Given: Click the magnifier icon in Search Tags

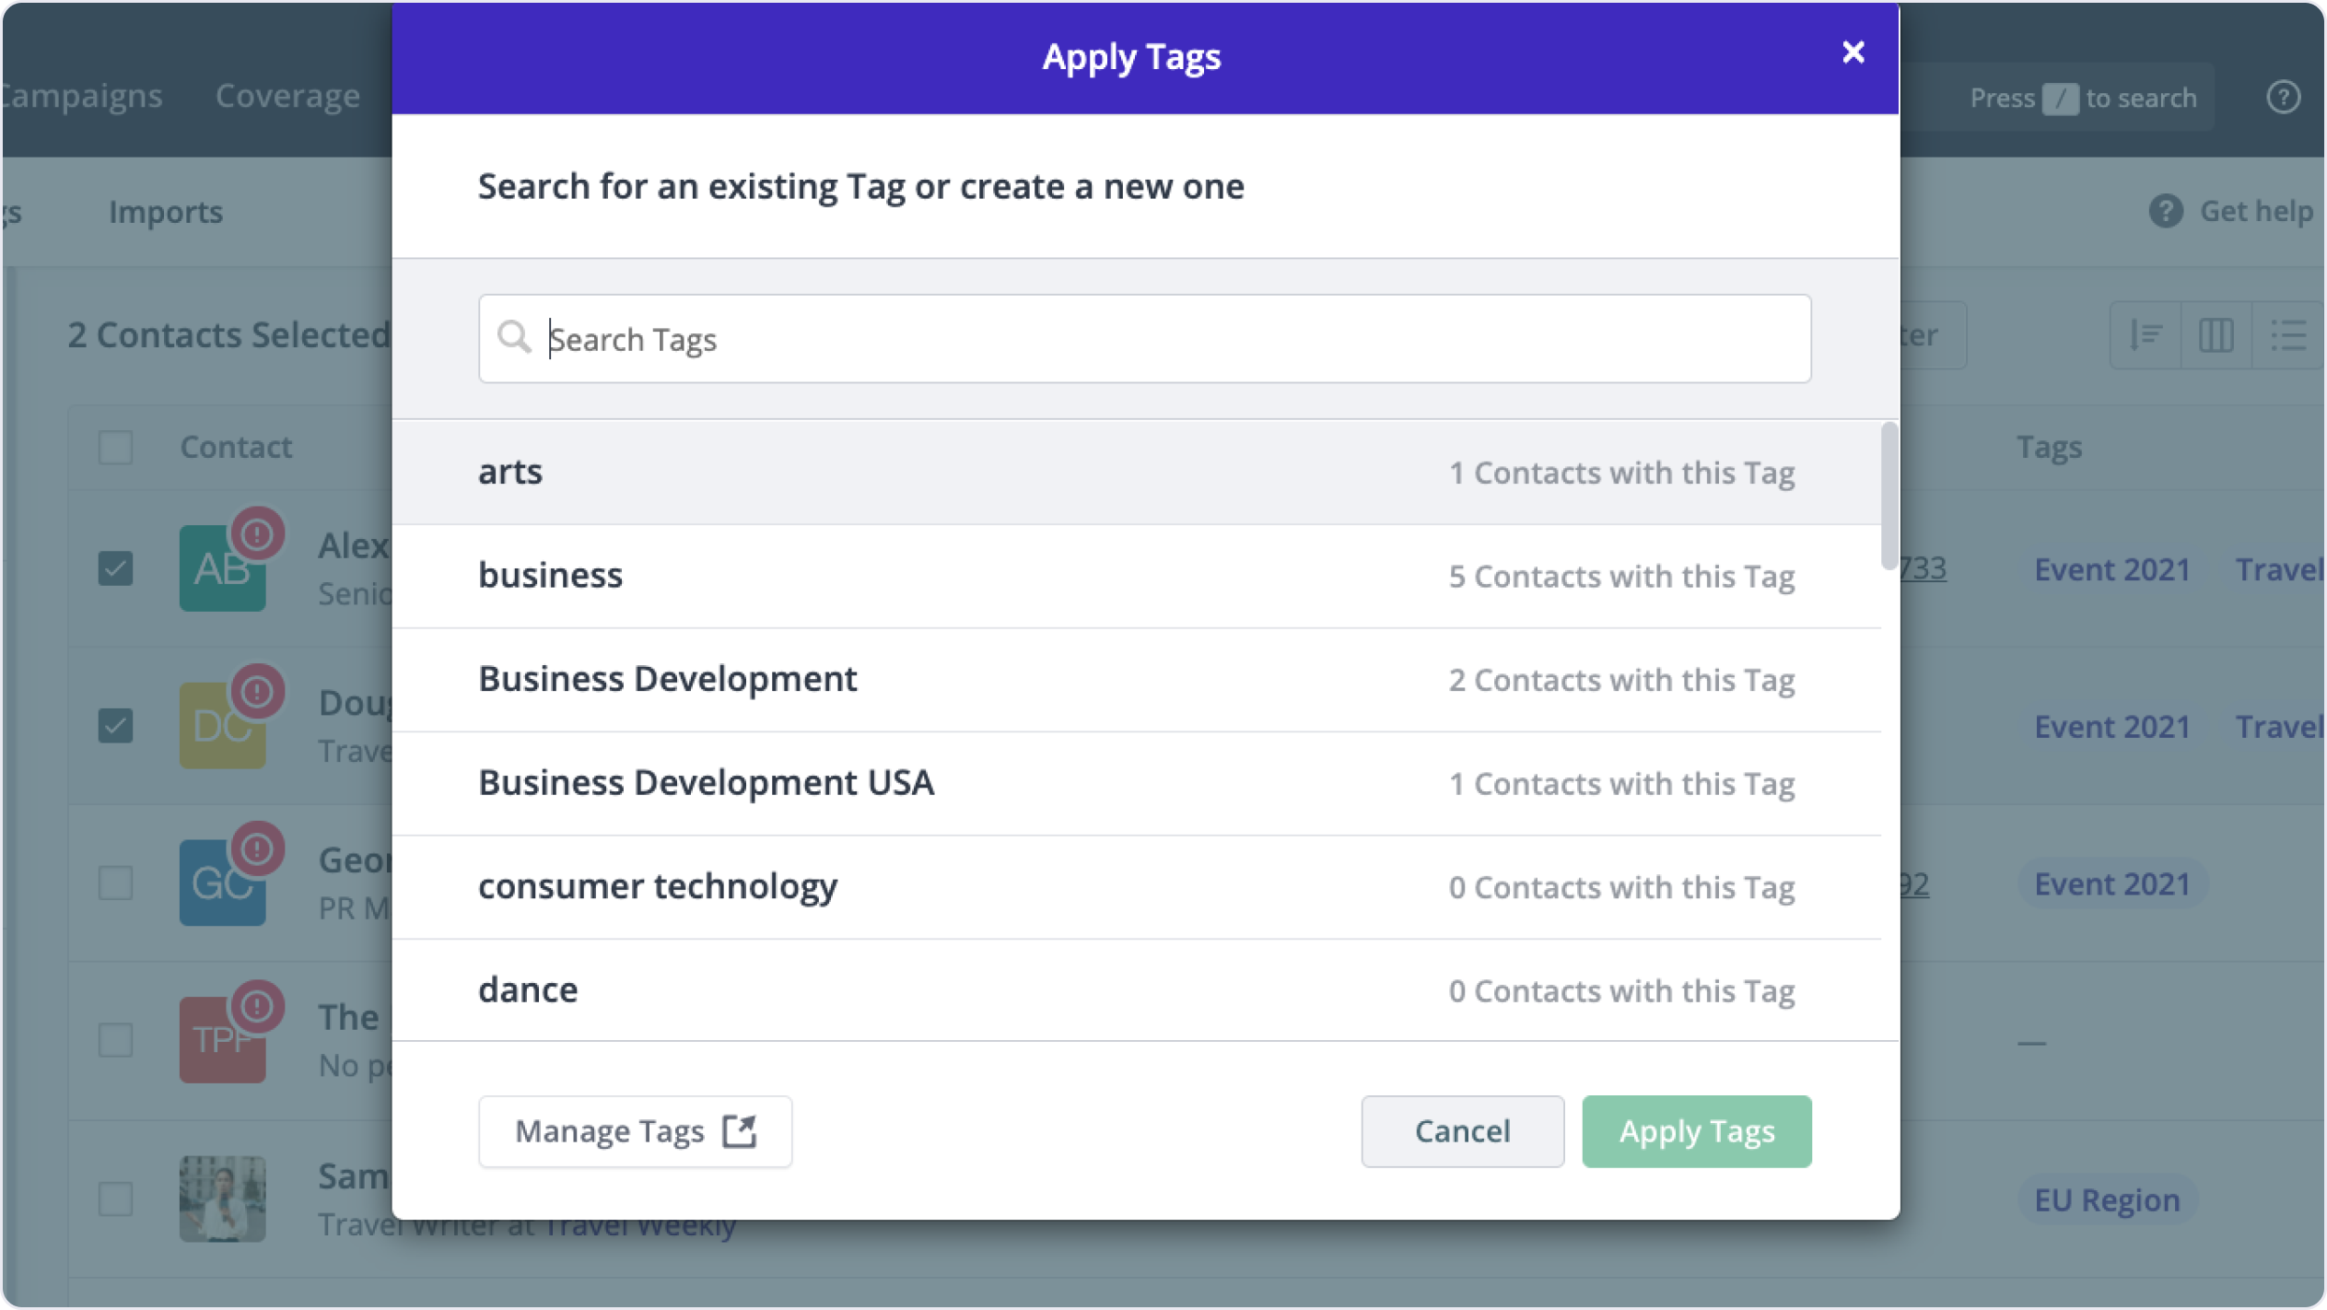Looking at the screenshot, I should coord(514,337).
